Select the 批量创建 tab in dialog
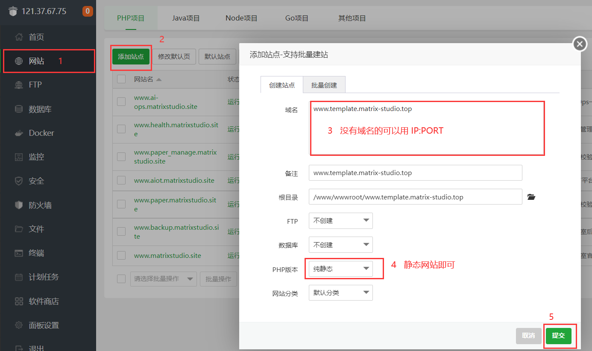592x351 pixels. coord(324,85)
